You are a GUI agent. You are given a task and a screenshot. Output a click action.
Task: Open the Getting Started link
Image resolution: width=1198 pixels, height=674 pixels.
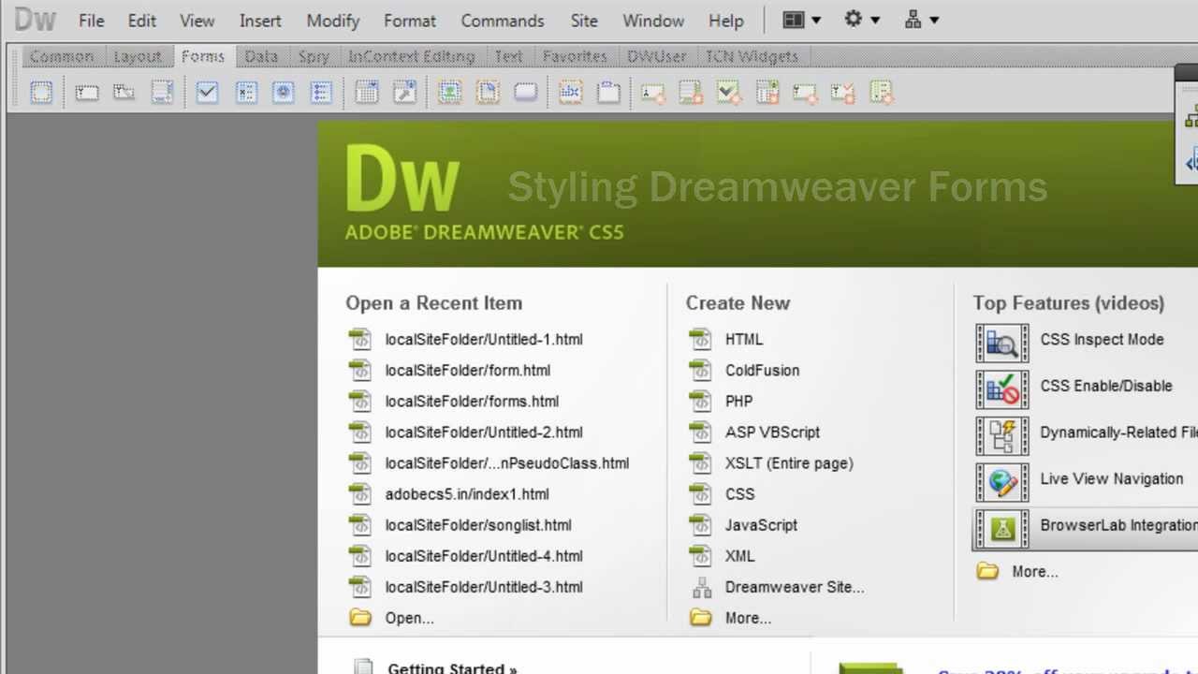pyautogui.click(x=452, y=667)
